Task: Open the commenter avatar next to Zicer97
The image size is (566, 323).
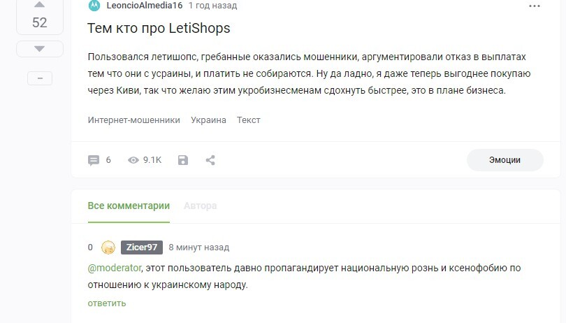Action: coord(108,247)
